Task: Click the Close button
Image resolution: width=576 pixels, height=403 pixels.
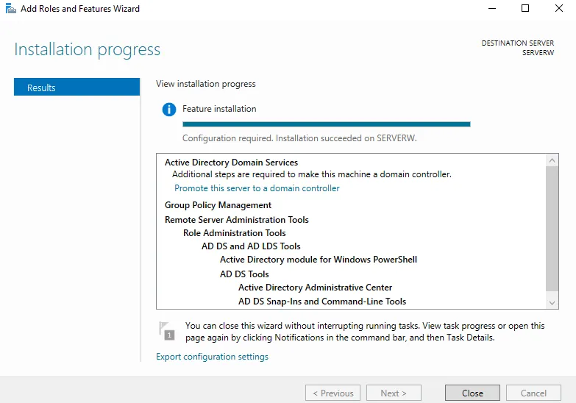Action: (472, 393)
